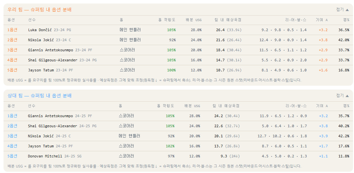Click the 42.2% cap value for Jokić 24-25
Image resolution: width=354 pixels, height=173 pixels.
(344, 136)
